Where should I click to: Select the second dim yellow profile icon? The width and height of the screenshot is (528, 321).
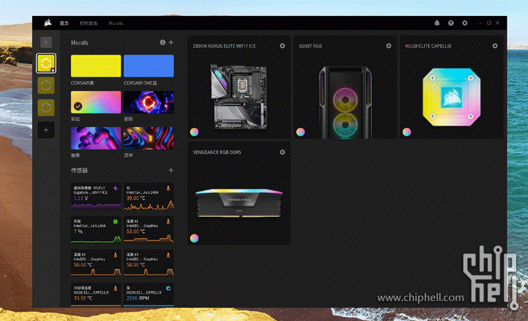[x=46, y=85]
